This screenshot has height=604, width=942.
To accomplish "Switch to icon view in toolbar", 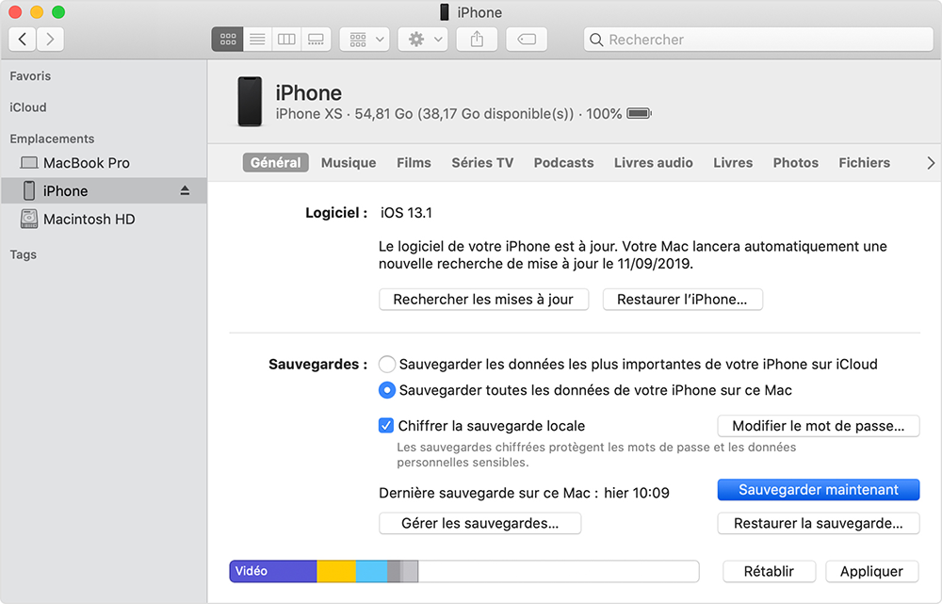I will pyautogui.click(x=227, y=40).
